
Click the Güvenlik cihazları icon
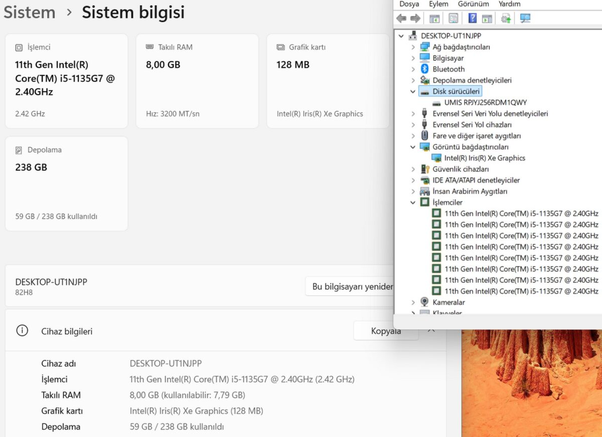coord(425,169)
